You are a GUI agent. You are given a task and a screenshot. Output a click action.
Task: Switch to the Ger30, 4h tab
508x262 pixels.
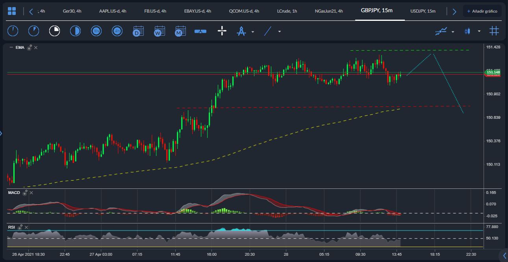[72, 11]
